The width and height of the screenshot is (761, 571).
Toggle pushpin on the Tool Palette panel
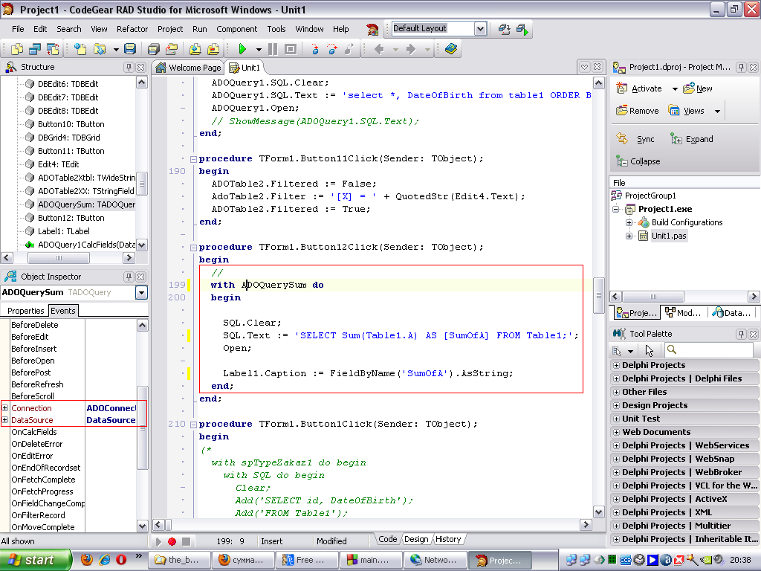(x=740, y=335)
